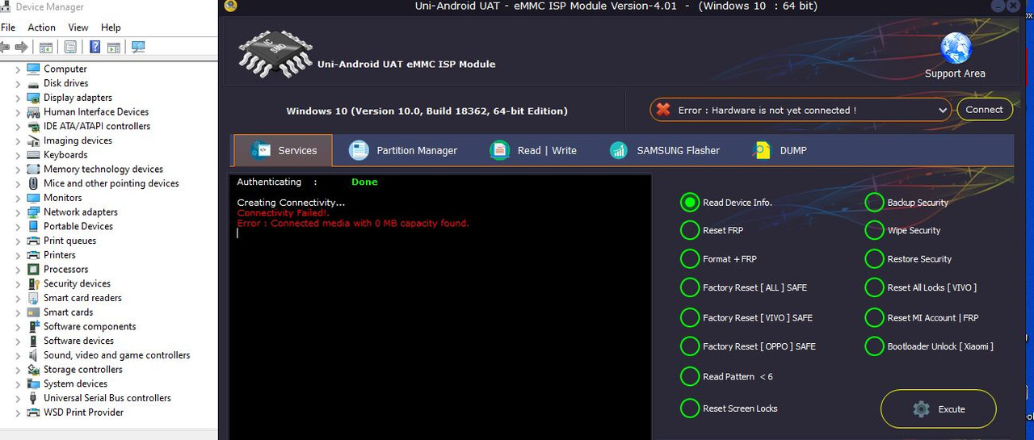Image resolution: width=1034 pixels, height=440 pixels.
Task: Select Reset Screen Locks option
Action: tap(689, 409)
